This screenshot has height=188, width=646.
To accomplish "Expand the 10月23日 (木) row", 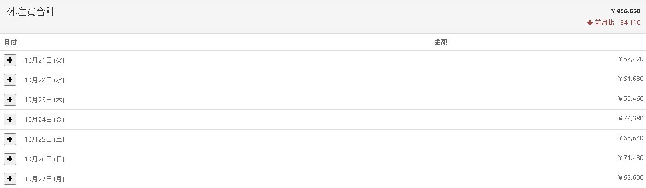I will tap(10, 100).
